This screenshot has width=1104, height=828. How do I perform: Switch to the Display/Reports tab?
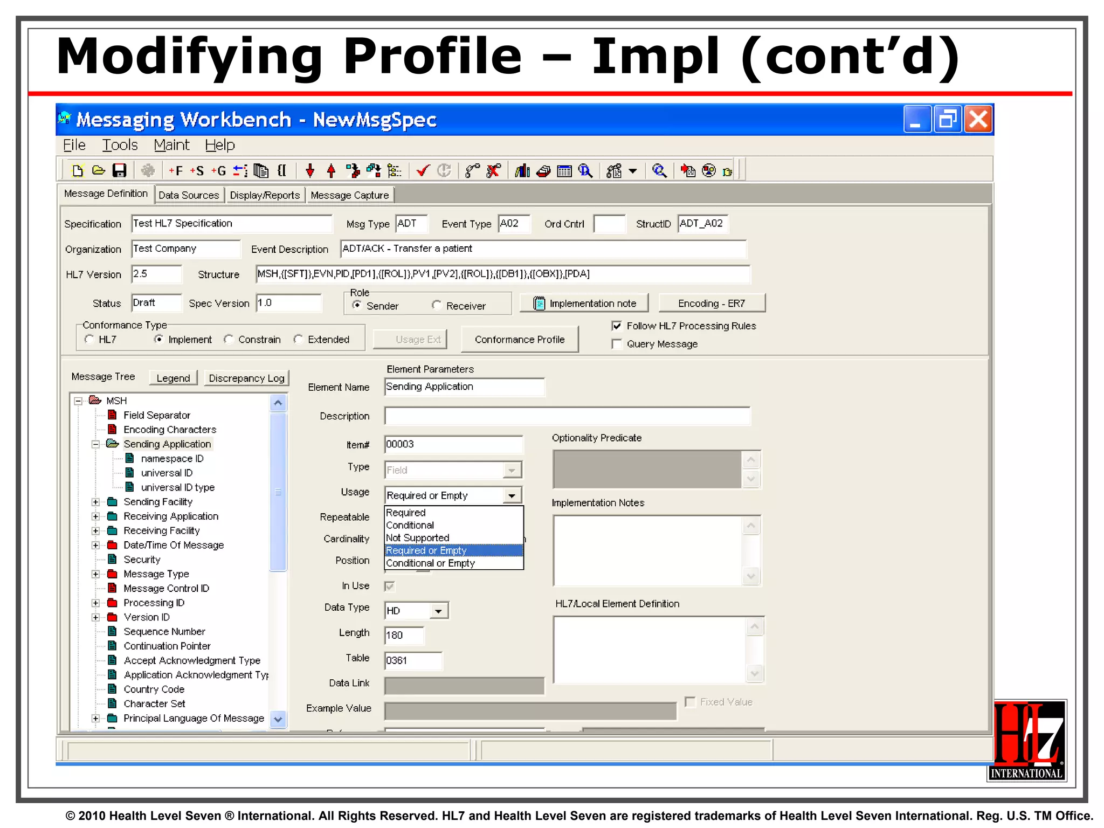click(265, 195)
